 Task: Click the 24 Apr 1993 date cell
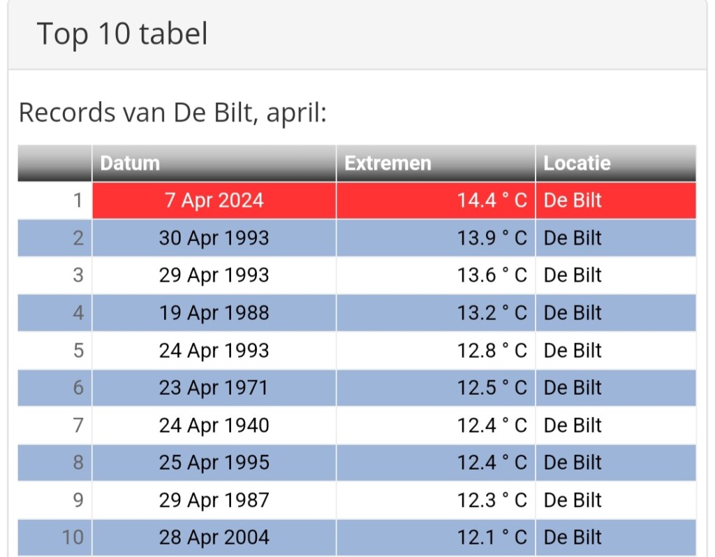pyautogui.click(x=214, y=351)
